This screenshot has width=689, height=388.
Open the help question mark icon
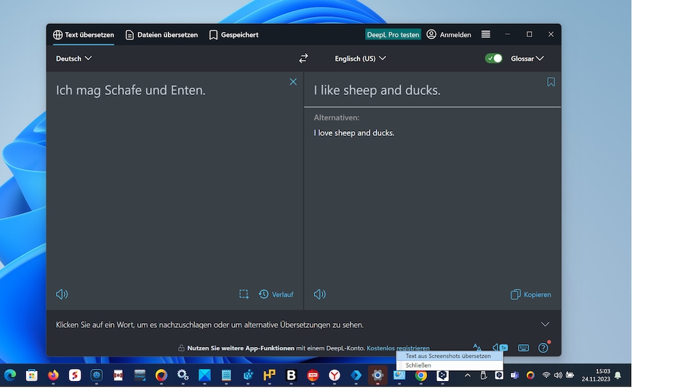[x=544, y=348]
